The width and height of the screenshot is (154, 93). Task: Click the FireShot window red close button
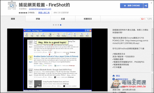coord(90,30)
